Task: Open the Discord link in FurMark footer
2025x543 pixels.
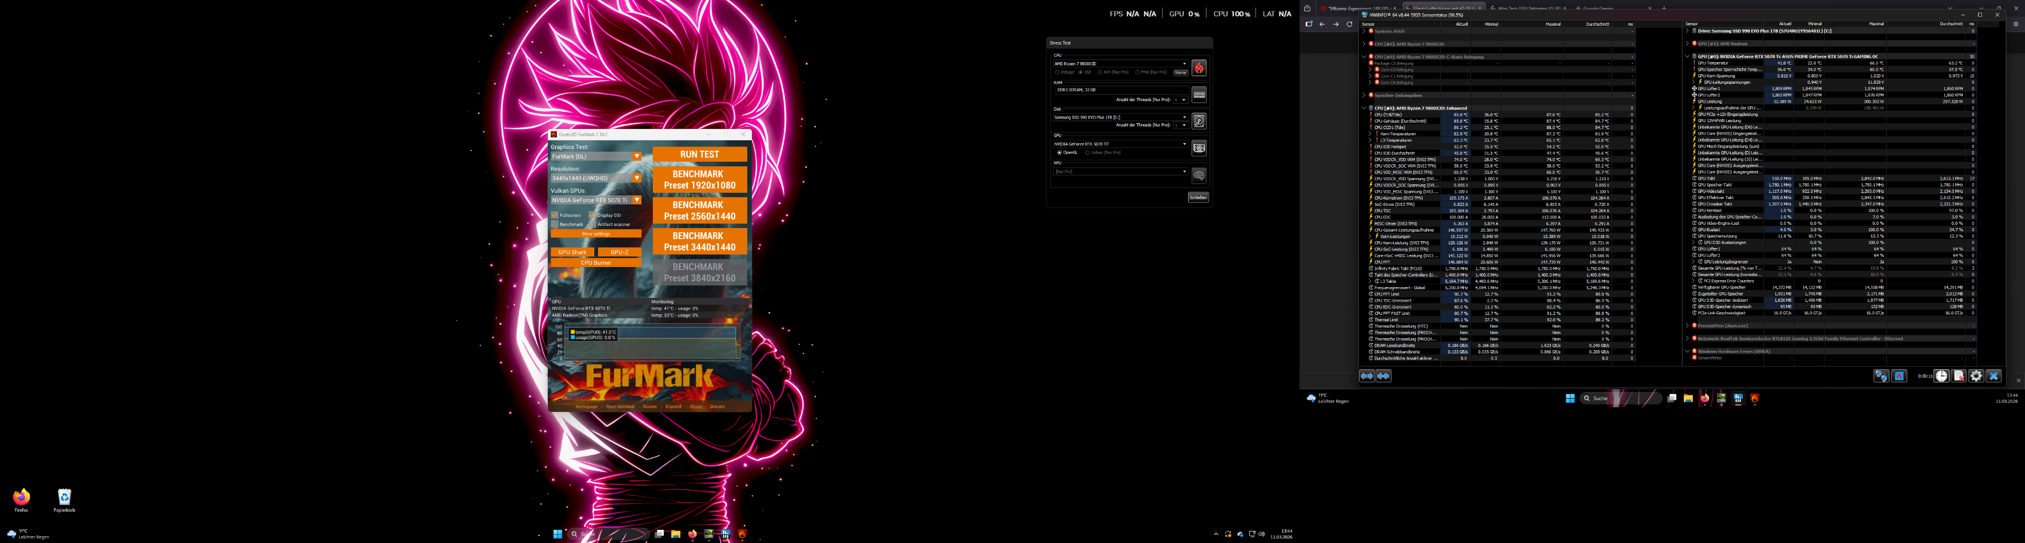Action: (x=674, y=407)
